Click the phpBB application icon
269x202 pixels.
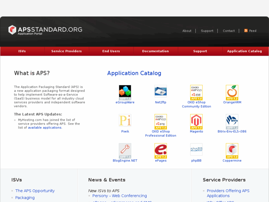pyautogui.click(x=196, y=149)
